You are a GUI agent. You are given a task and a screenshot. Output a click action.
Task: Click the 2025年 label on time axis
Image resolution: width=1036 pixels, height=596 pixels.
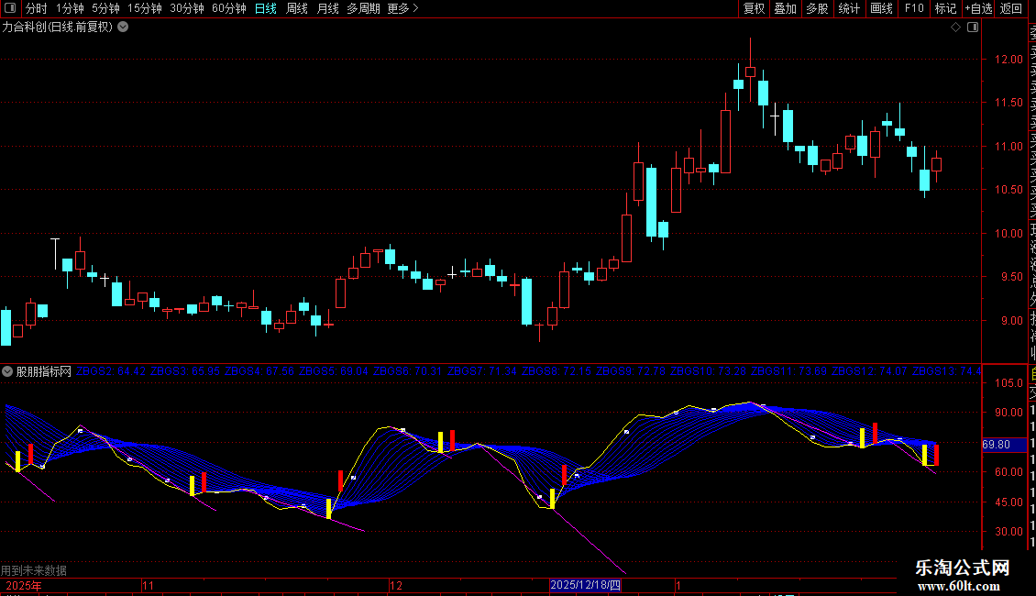click(x=24, y=585)
